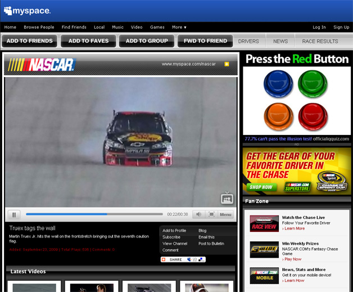This screenshot has width=353, height=292.
Task: Click the Fwd to Friend button
Action: pyautogui.click(x=205, y=41)
